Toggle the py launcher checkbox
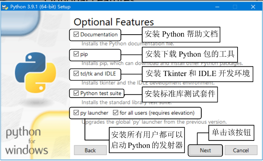263x161 pixels. pyautogui.click(x=76, y=113)
